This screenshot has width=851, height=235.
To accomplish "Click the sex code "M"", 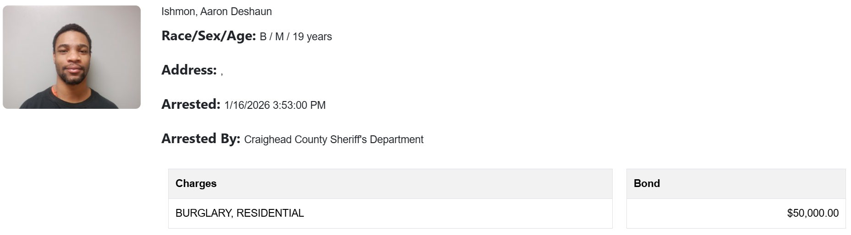I will 279,37.
